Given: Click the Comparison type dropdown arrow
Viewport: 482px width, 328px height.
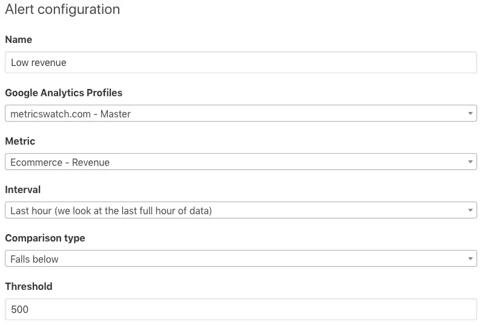Looking at the screenshot, I should pos(471,259).
